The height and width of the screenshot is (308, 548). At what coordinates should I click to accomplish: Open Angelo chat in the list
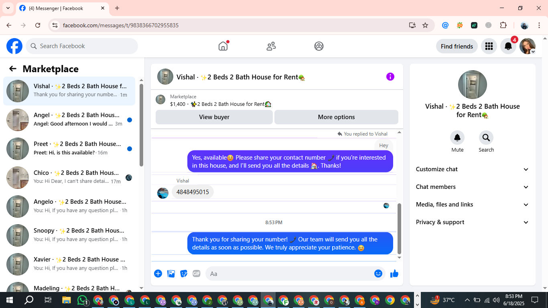pyautogui.click(x=69, y=206)
